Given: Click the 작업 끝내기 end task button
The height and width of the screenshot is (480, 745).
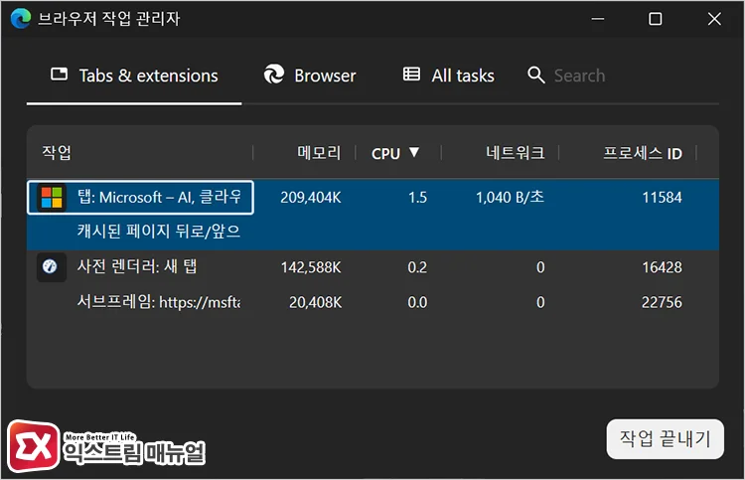Looking at the screenshot, I should (666, 438).
